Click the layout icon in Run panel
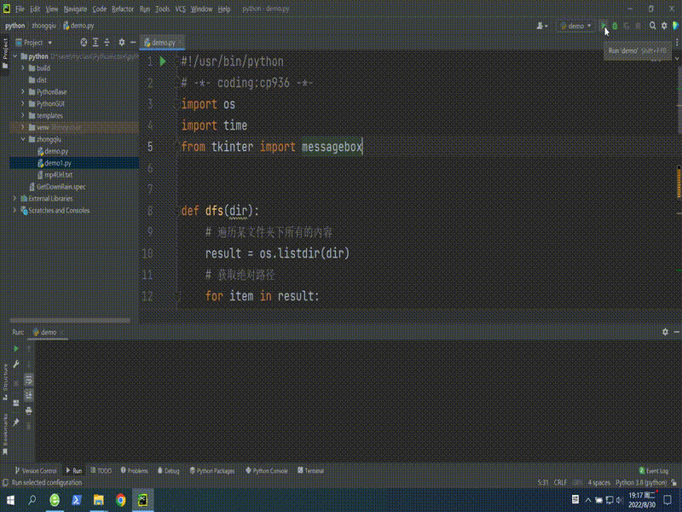 click(x=16, y=403)
